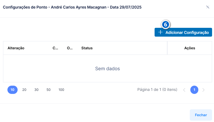This screenshot has height=122, width=214.
Task: Click the Sem dados empty table area
Action: [107, 69]
